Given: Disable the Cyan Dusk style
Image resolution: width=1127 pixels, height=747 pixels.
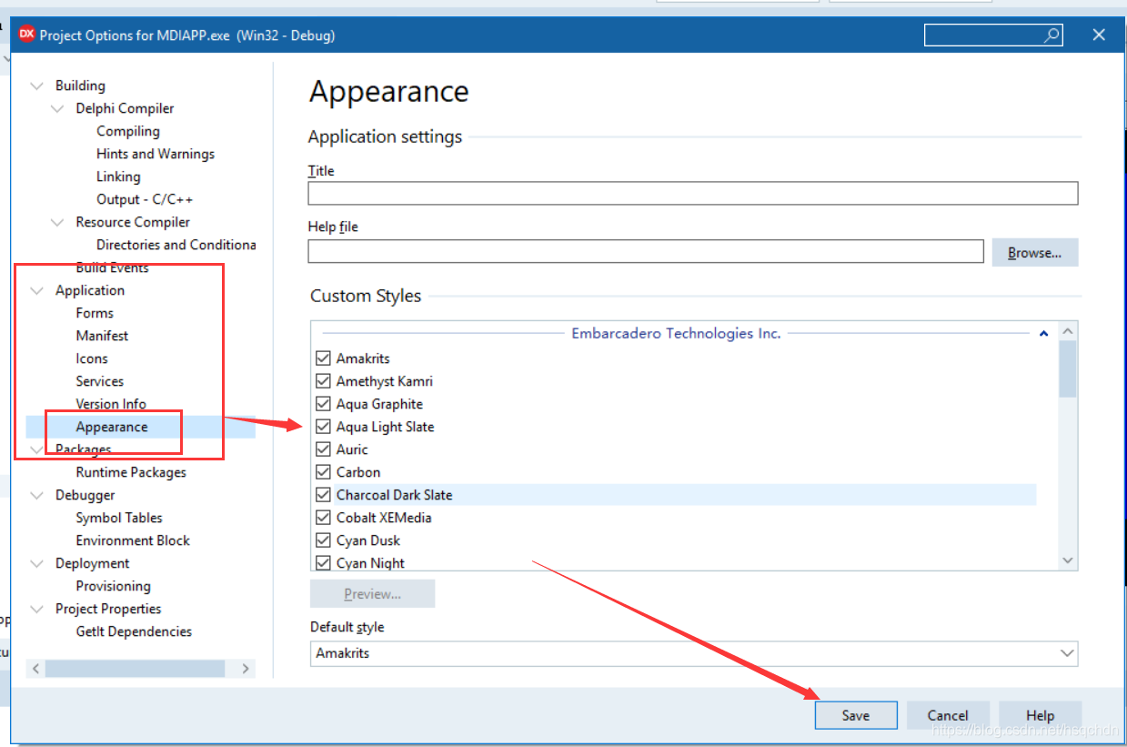Looking at the screenshot, I should 324,540.
